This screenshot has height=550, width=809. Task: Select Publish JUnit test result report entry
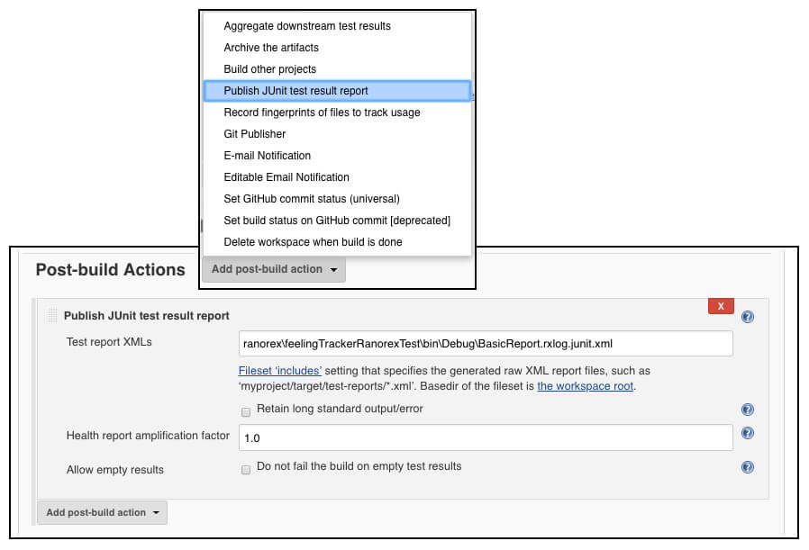(x=337, y=91)
